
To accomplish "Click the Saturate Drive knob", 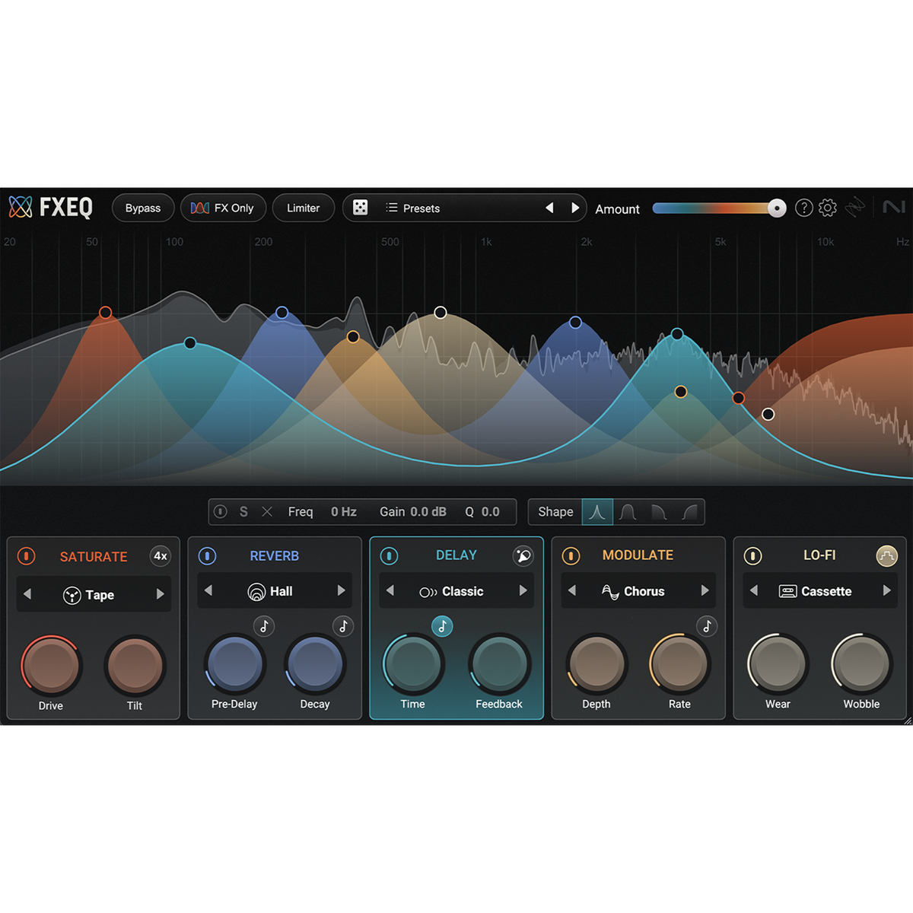I will tap(51, 665).
